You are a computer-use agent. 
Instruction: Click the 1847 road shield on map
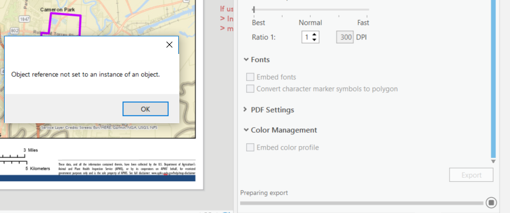[x=25, y=19]
